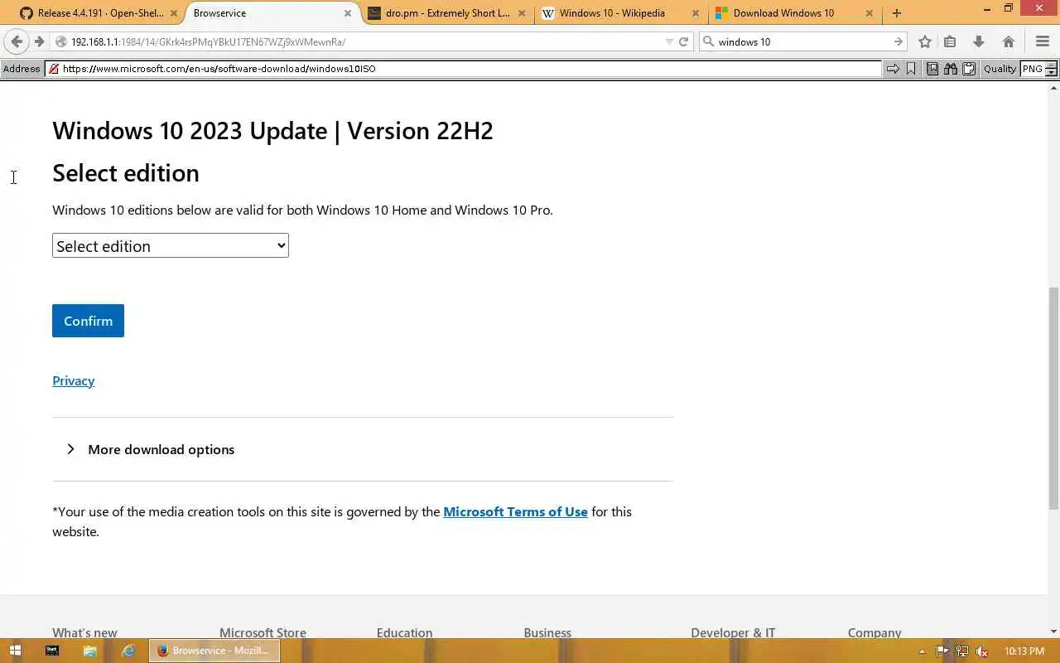
Task: Open the Privacy link
Action: (x=74, y=380)
